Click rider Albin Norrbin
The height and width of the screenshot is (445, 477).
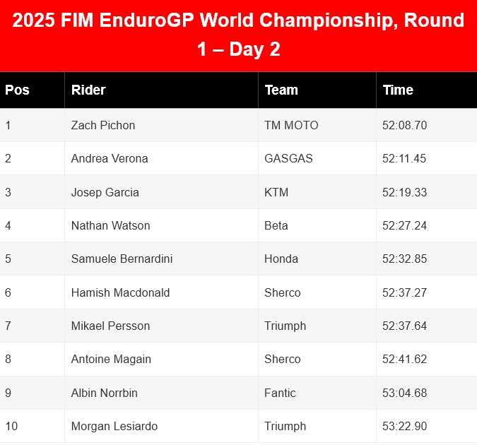point(104,393)
